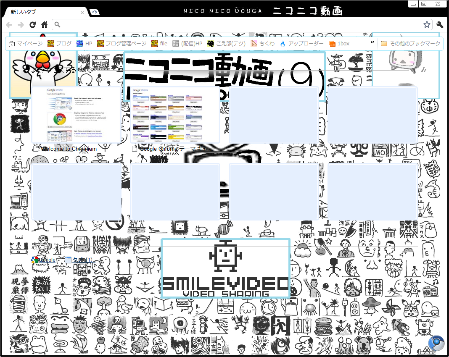
Task: Reopen the closed window of 1 tab
Action: (79, 260)
